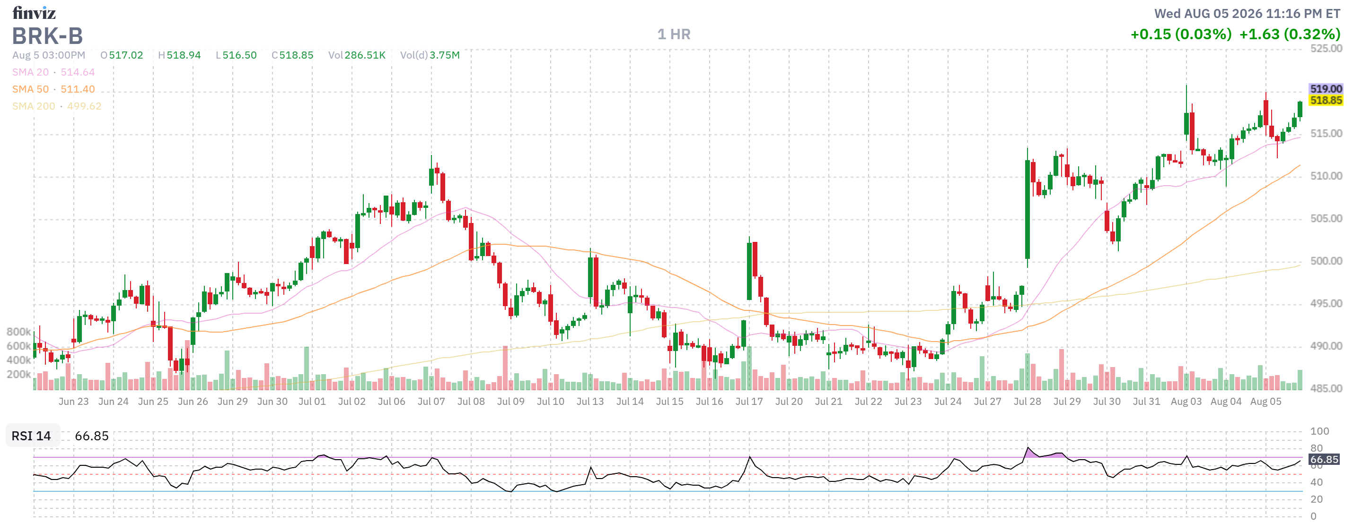Click the +0.15 (0.03%) change value
The image size is (1353, 531).
point(1181,34)
